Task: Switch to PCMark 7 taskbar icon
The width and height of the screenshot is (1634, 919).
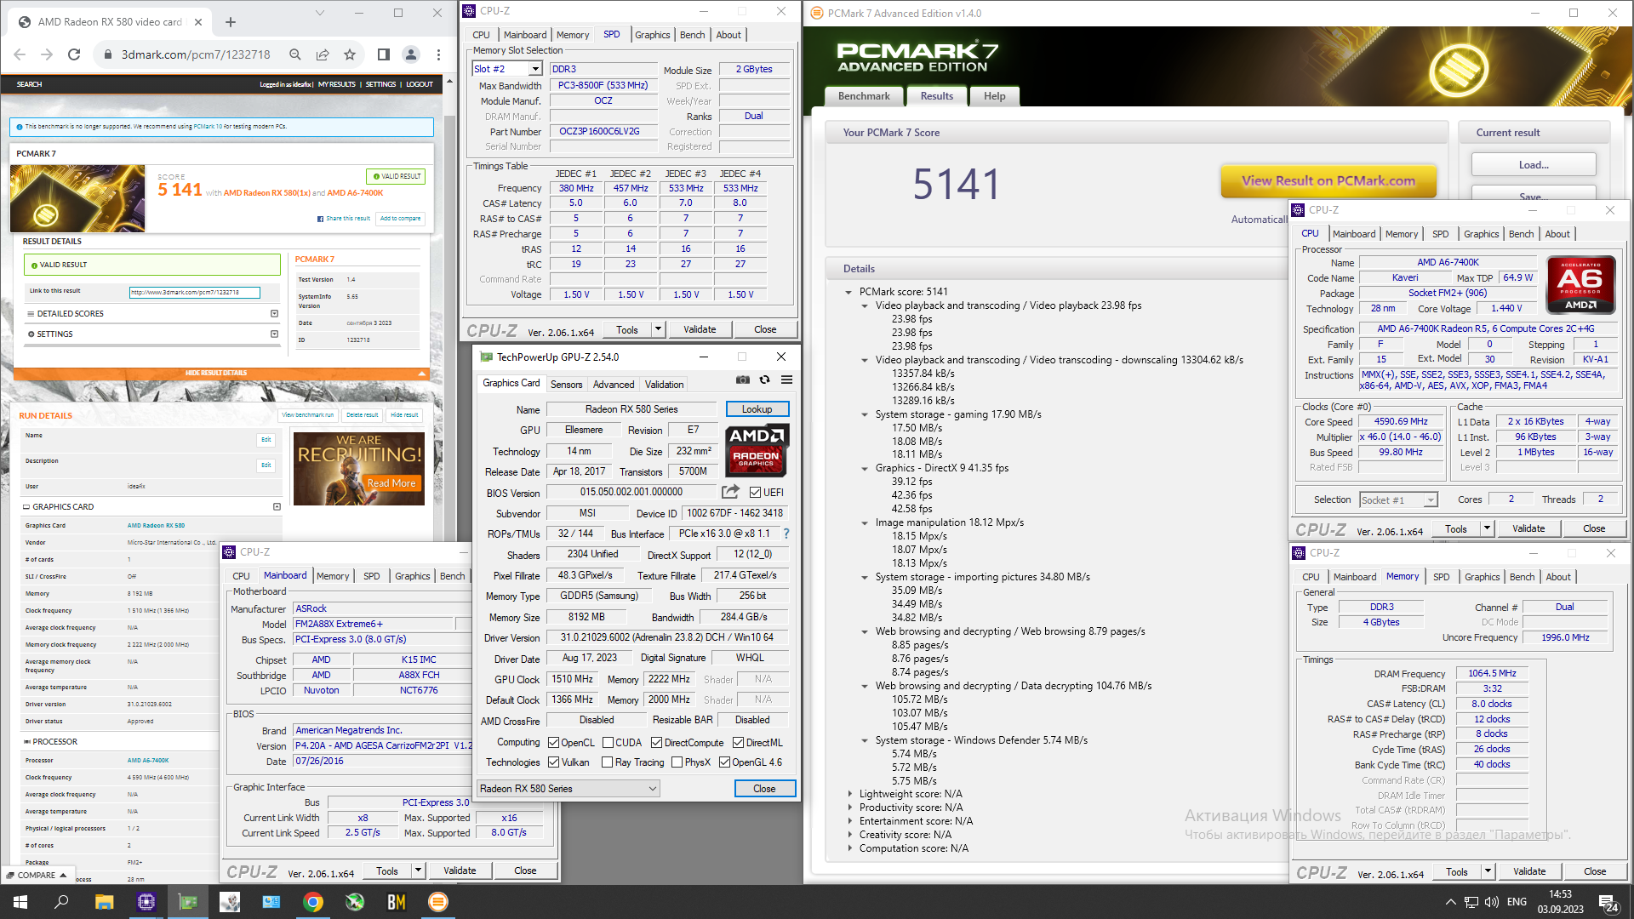Action: click(x=438, y=902)
